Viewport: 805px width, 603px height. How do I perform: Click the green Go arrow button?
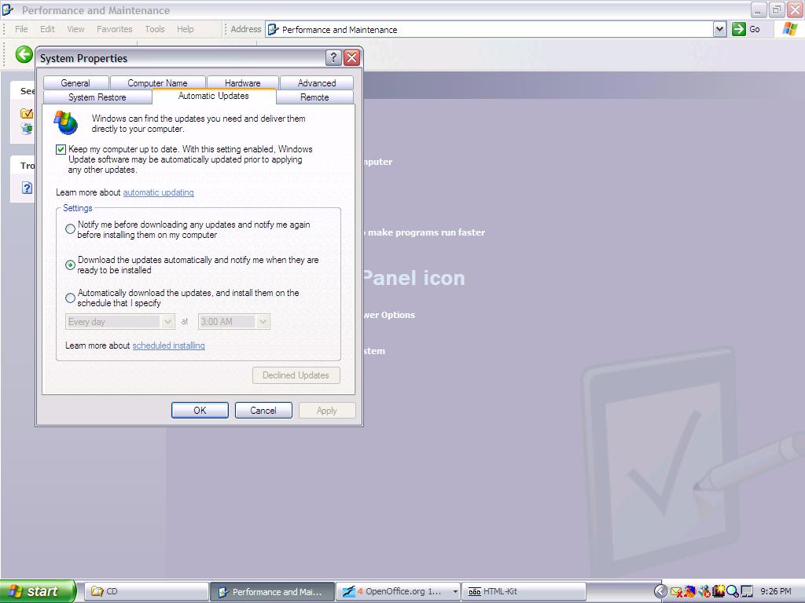739,29
